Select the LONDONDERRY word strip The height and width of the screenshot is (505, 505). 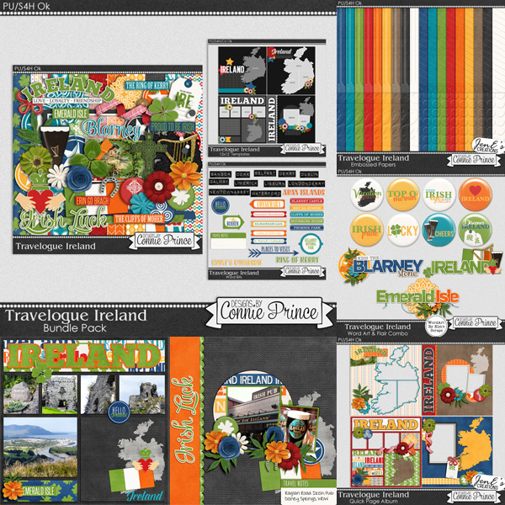click(x=306, y=183)
